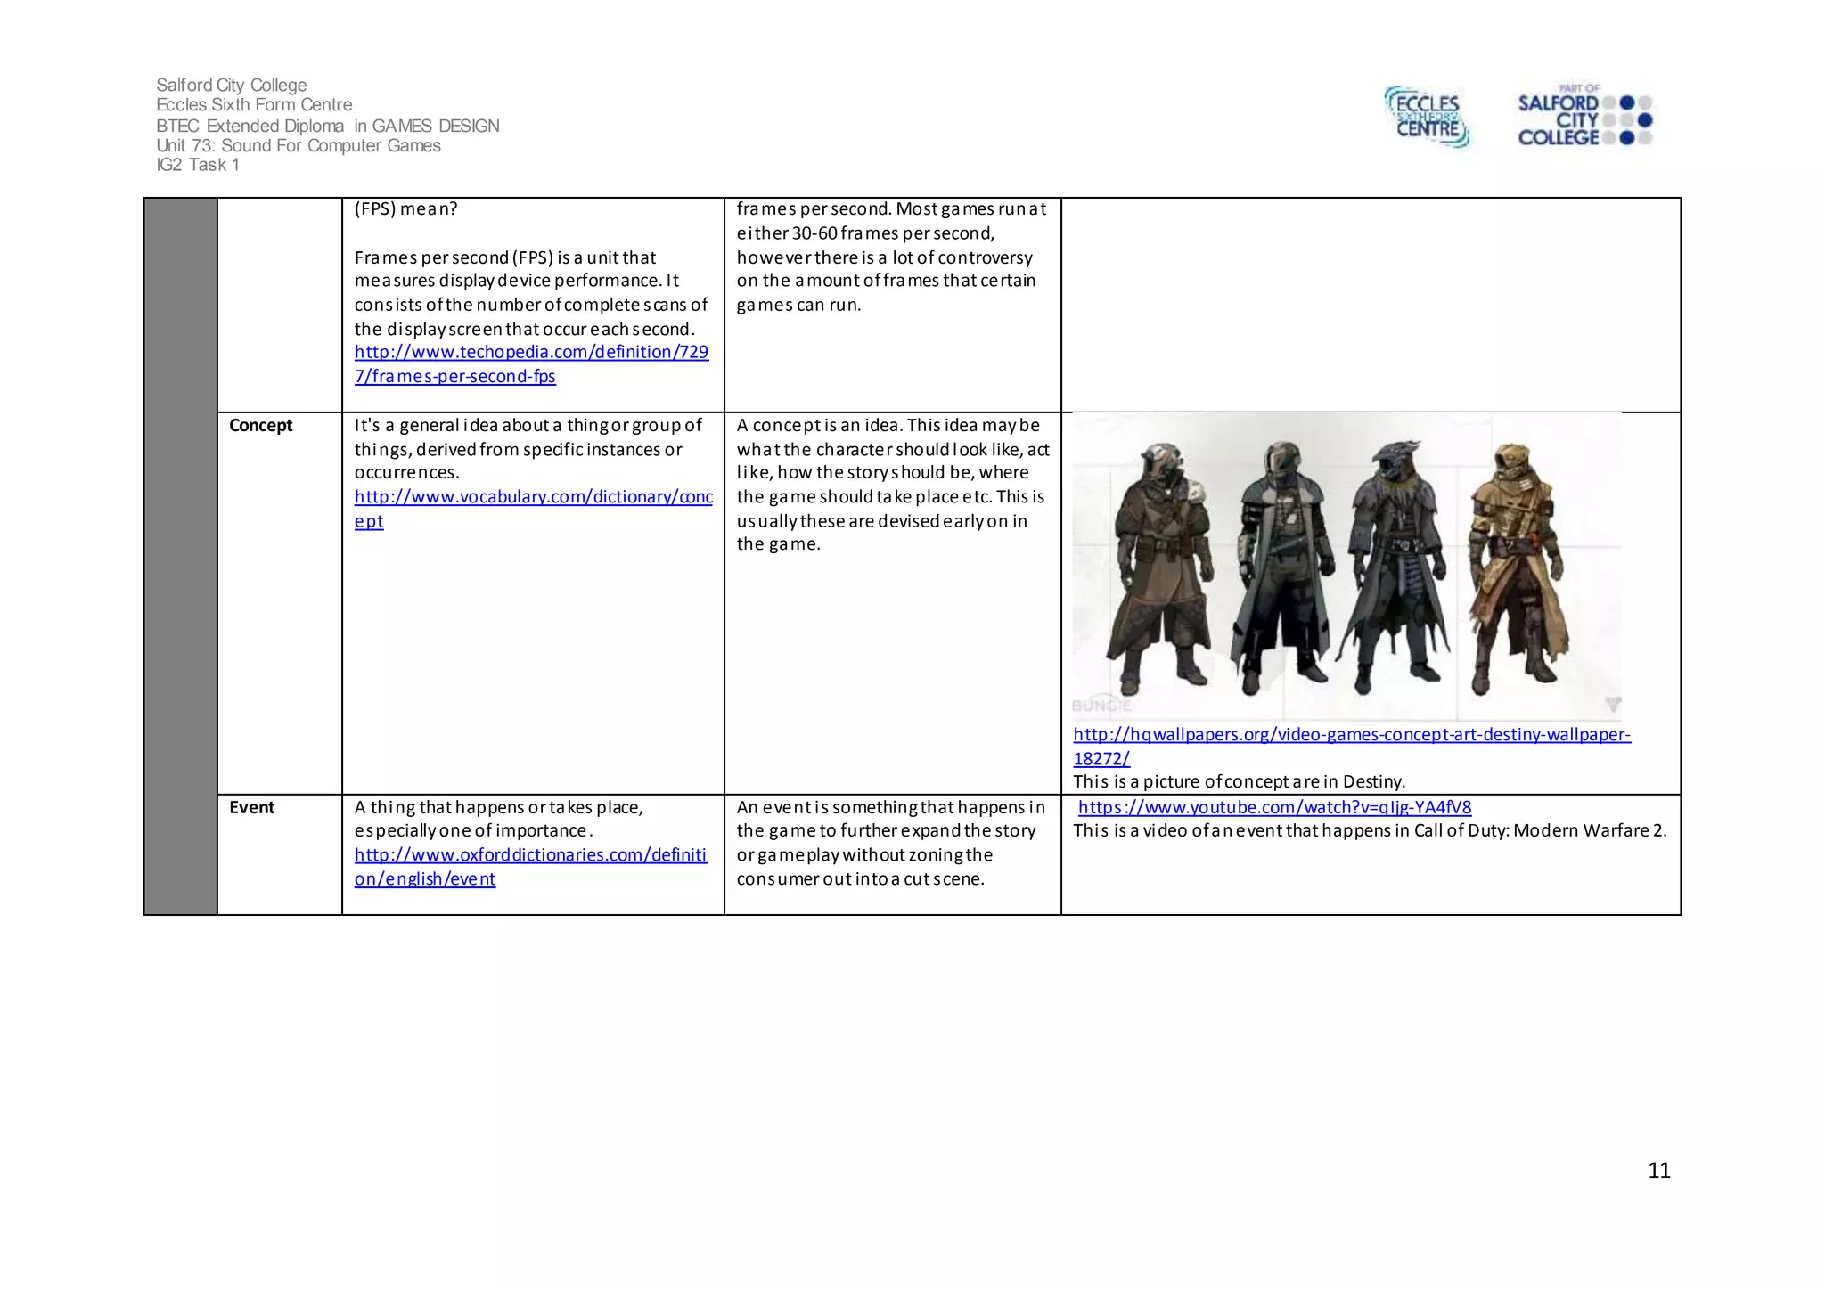Click header text 'Unit 73: Sound For Computer Games'
Image resolution: width=1825 pixels, height=1290 pixels.
(299, 145)
